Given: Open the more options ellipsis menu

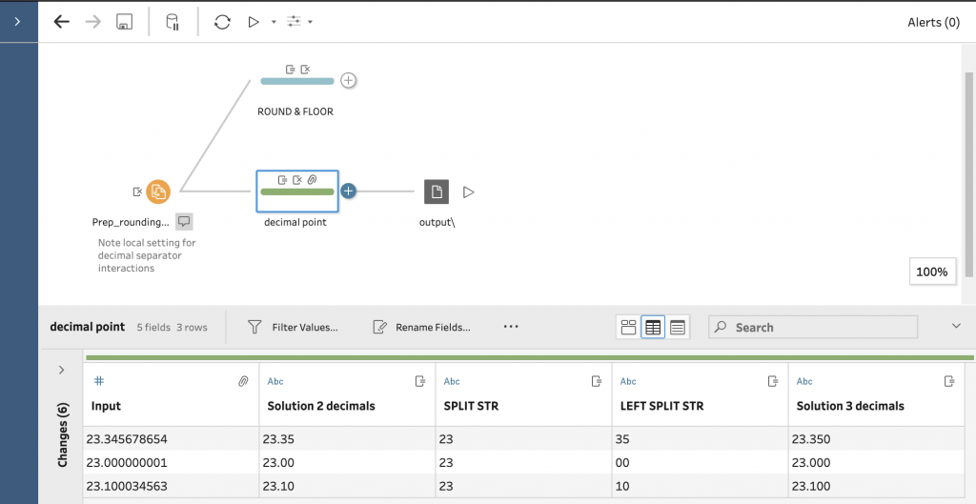Looking at the screenshot, I should coord(511,327).
